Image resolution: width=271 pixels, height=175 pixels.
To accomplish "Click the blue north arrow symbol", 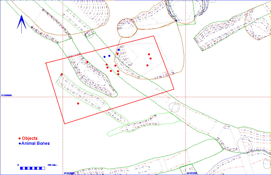I will click(21, 24).
